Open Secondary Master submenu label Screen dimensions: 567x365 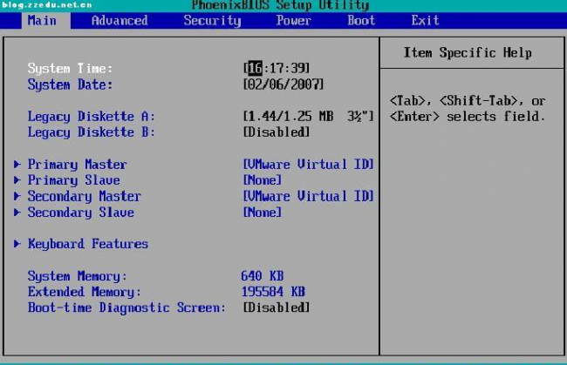pos(85,196)
